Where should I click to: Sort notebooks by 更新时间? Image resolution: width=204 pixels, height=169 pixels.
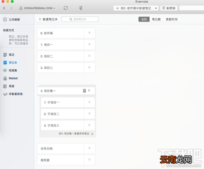coord(172,19)
